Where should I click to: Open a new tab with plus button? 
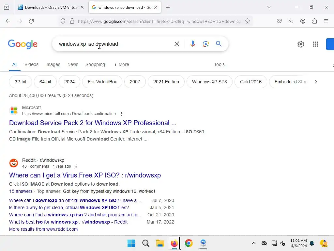click(x=168, y=8)
